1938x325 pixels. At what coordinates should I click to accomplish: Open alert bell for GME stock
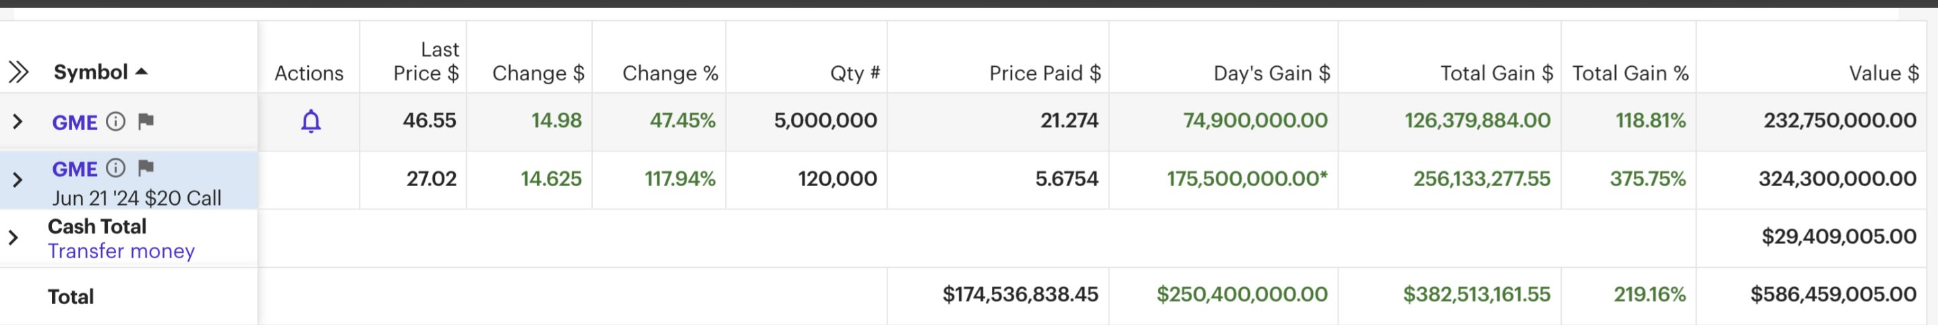pyautogui.click(x=311, y=121)
